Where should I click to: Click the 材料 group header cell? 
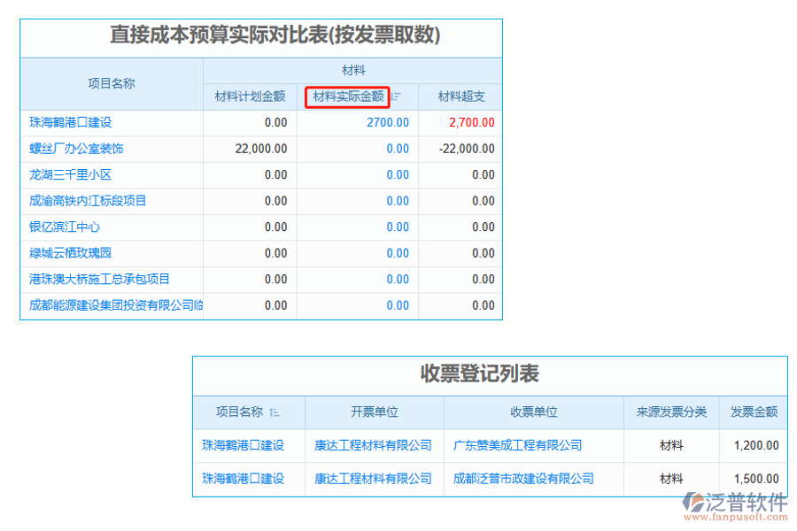352,71
